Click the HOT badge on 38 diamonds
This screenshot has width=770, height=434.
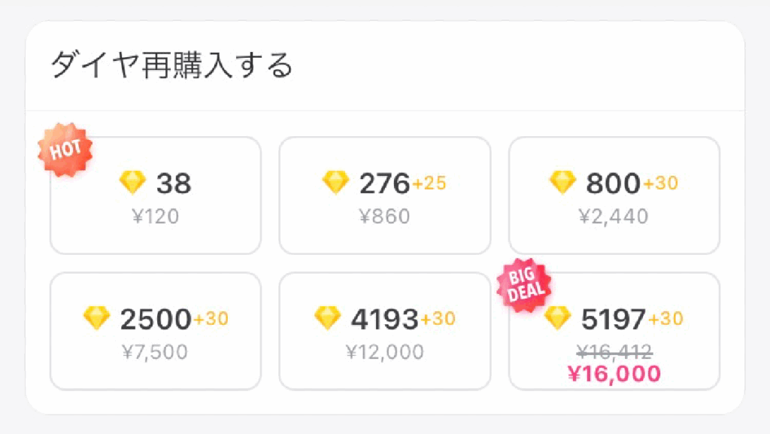[x=65, y=150]
